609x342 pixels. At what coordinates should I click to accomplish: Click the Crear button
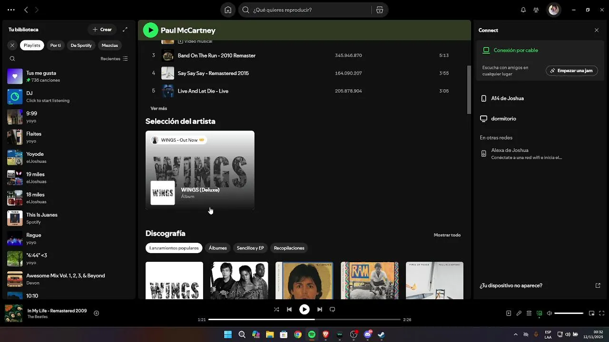(x=102, y=29)
